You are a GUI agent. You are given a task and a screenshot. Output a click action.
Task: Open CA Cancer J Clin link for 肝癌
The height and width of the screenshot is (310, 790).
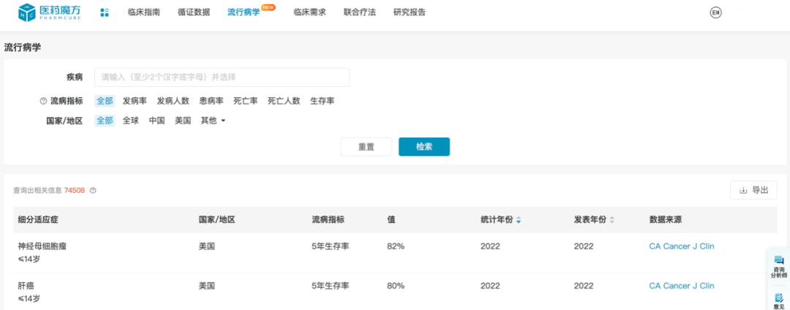pos(682,286)
